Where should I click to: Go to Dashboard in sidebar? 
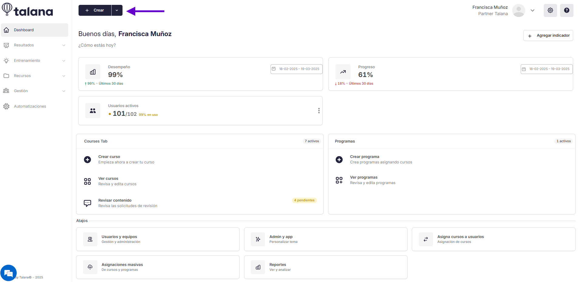point(35,30)
